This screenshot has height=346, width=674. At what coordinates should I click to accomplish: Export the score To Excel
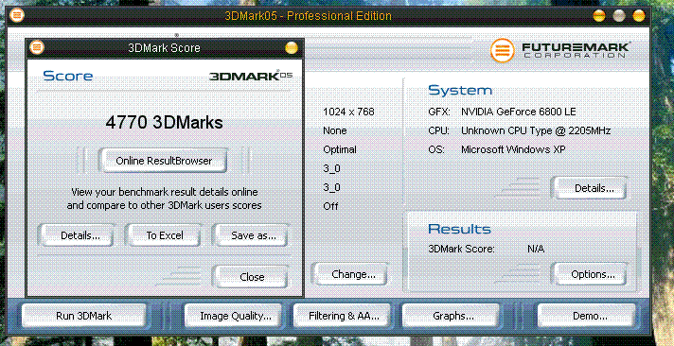click(x=165, y=235)
